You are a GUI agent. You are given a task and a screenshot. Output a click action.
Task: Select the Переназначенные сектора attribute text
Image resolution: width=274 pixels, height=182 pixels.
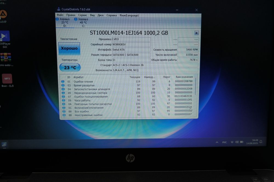click(90, 93)
